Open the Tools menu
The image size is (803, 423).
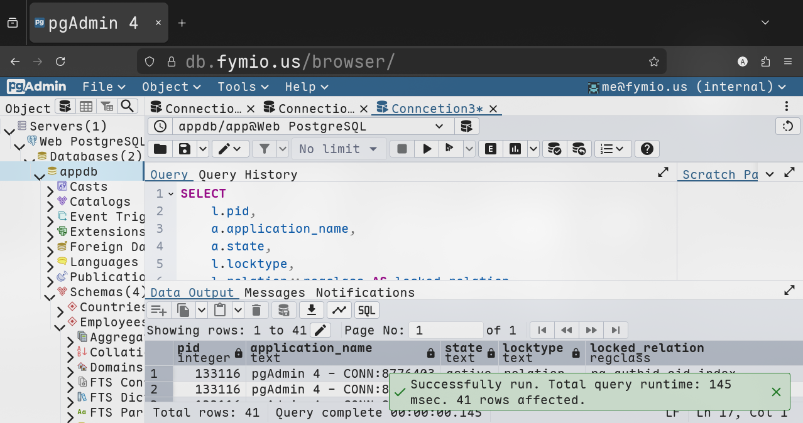243,87
